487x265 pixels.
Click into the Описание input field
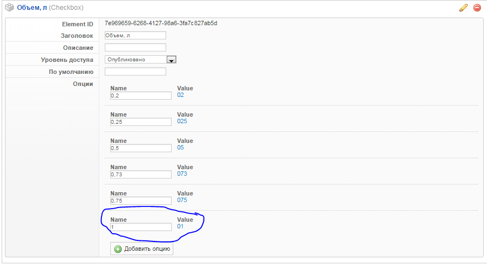[x=135, y=48]
